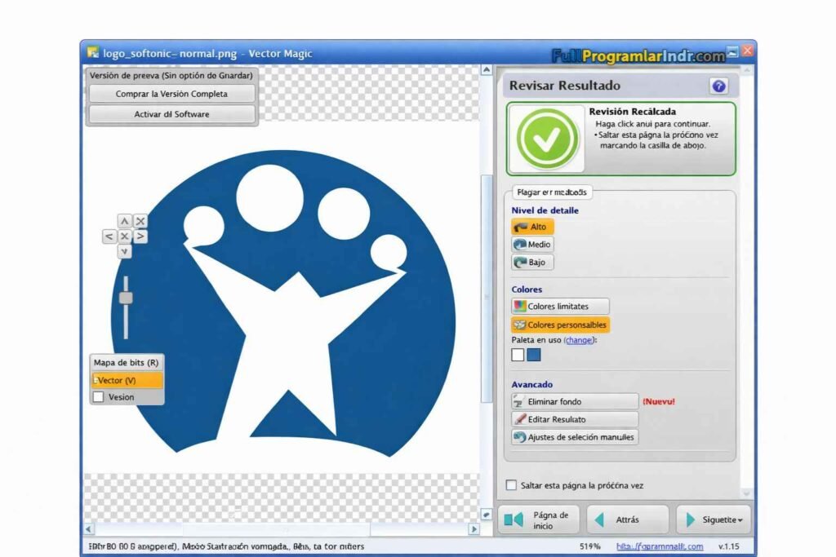
Task: Open Ajustes de selección manuales icon
Action: (520, 436)
